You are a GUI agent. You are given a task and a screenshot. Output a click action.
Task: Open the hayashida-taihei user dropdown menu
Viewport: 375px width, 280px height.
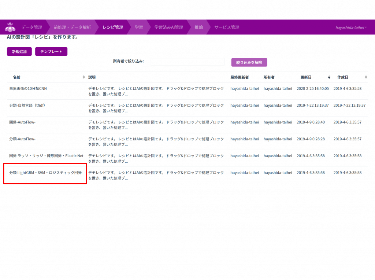351,27
